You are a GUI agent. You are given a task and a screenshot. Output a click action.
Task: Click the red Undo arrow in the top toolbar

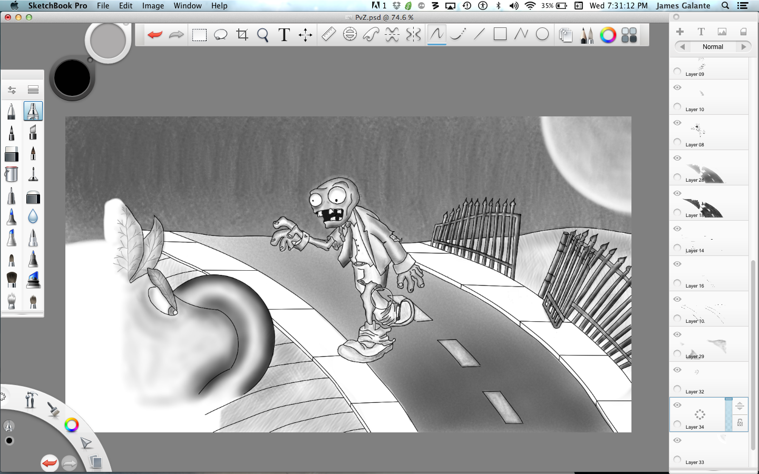click(155, 35)
